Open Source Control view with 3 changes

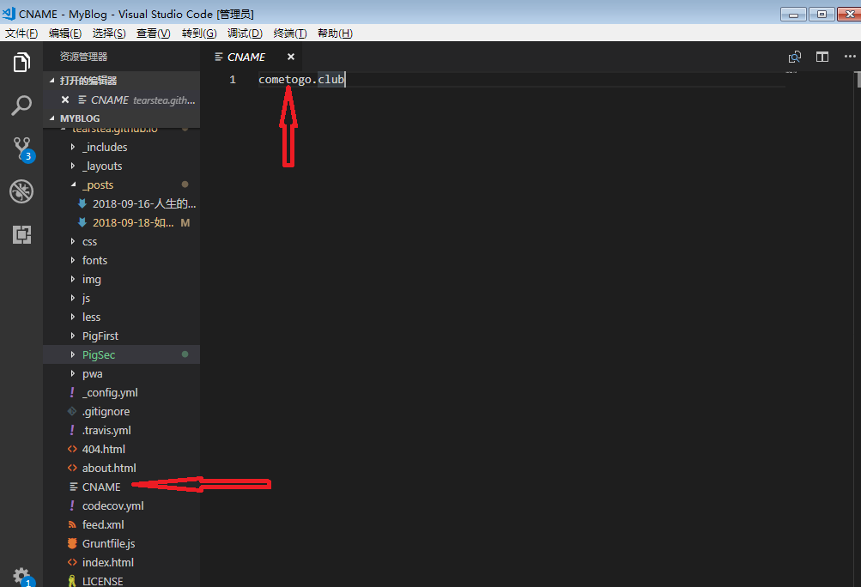(x=23, y=148)
